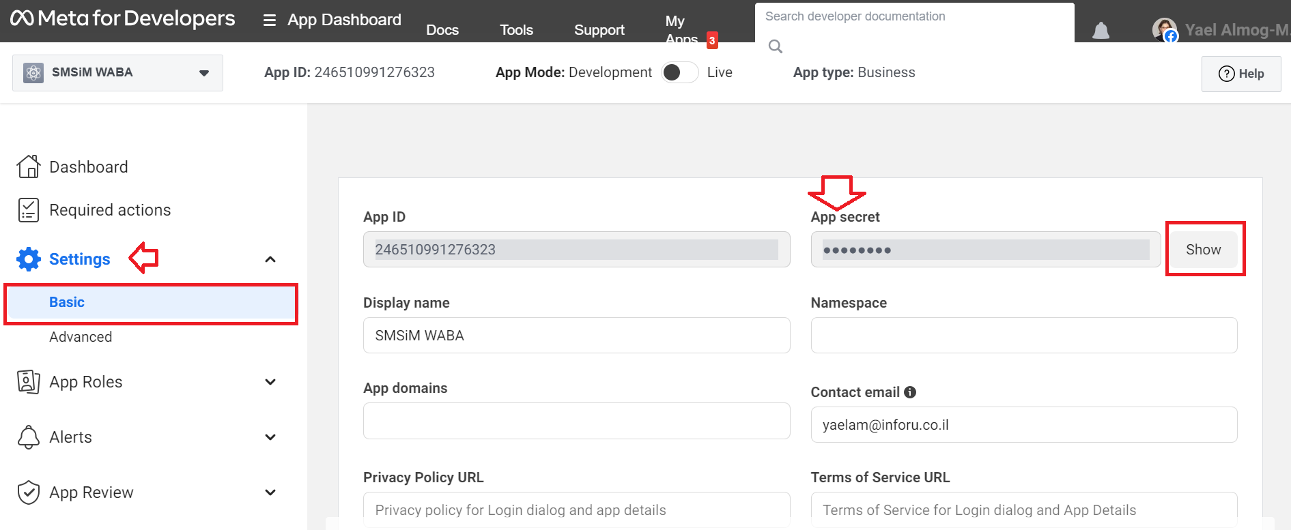Click the App Roles badge icon
This screenshot has width=1291, height=530.
(x=29, y=382)
